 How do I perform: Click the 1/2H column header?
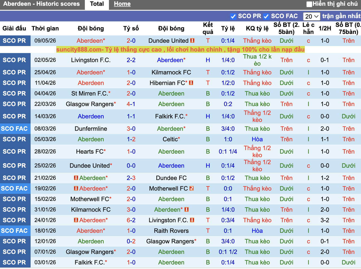point(325,29)
